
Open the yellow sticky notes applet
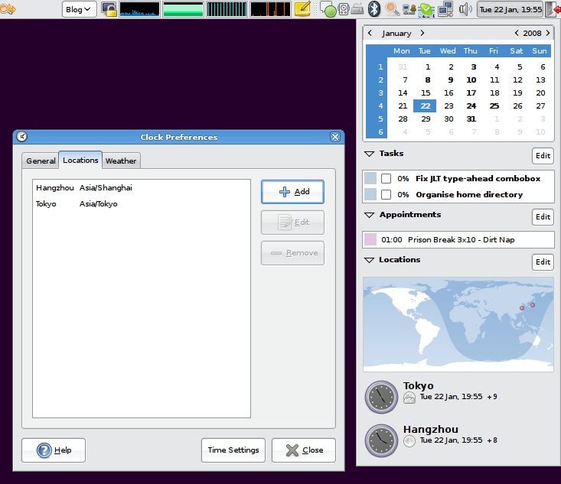[302, 9]
